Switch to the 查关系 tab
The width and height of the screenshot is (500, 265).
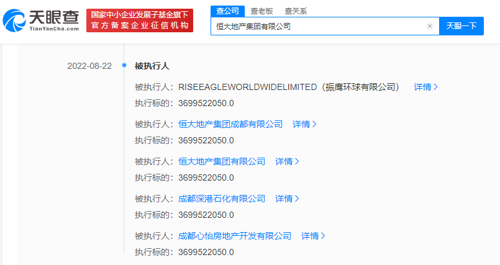point(296,11)
